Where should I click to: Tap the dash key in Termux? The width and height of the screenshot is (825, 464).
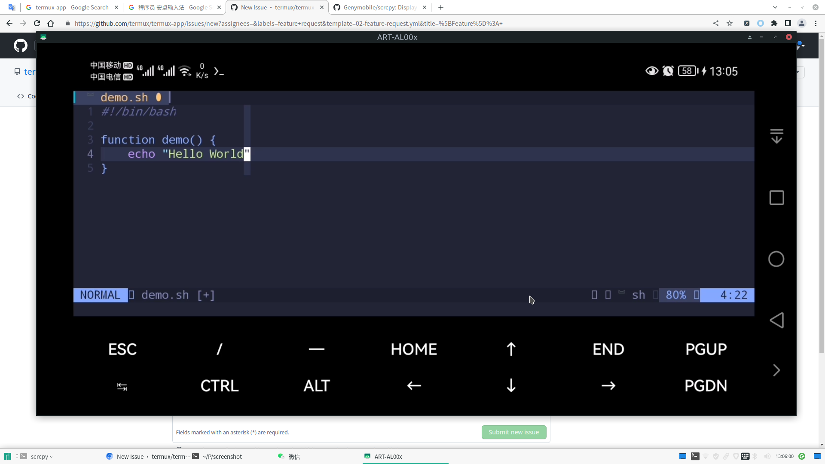(x=317, y=349)
